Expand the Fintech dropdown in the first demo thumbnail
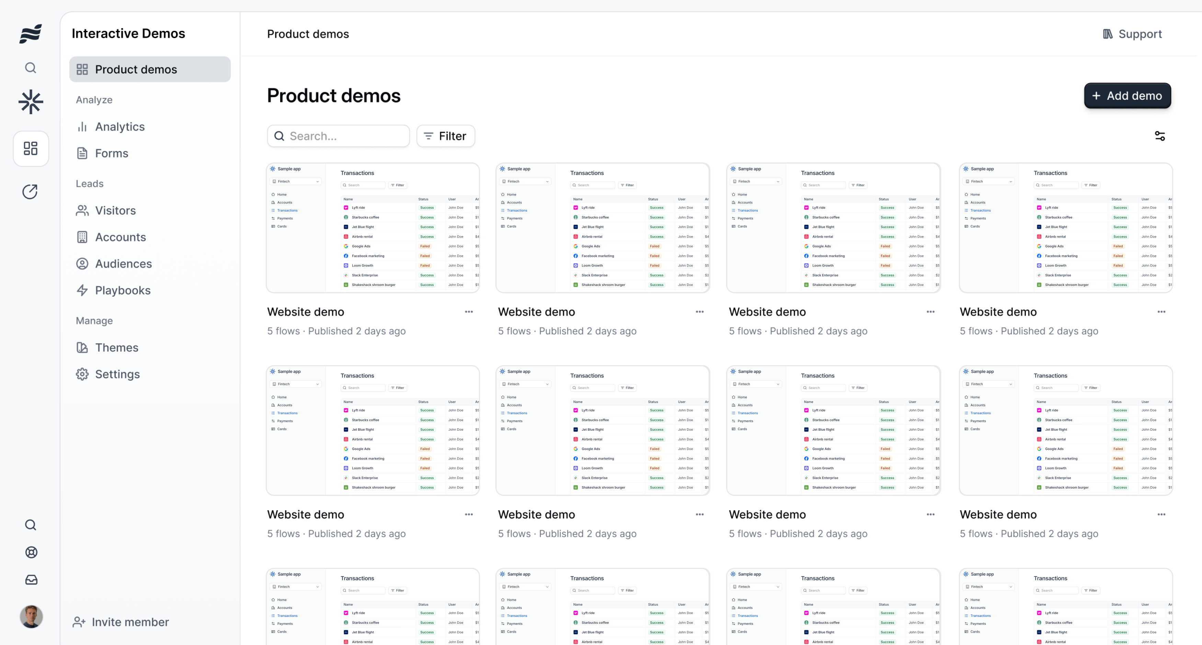 (x=295, y=181)
